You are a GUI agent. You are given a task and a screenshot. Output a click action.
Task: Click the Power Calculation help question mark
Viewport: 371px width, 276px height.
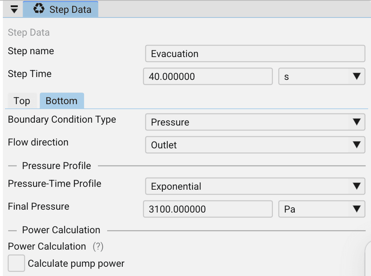98,246
